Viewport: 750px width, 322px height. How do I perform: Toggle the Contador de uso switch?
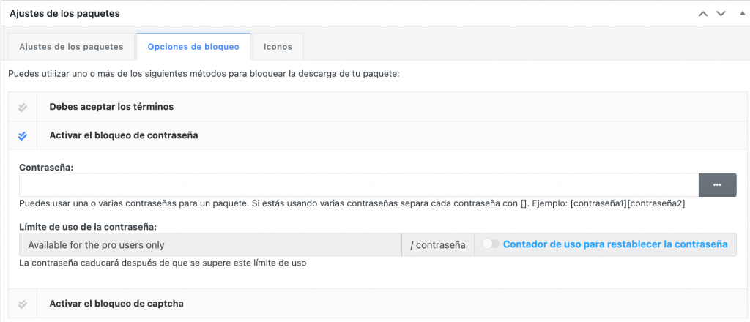491,244
